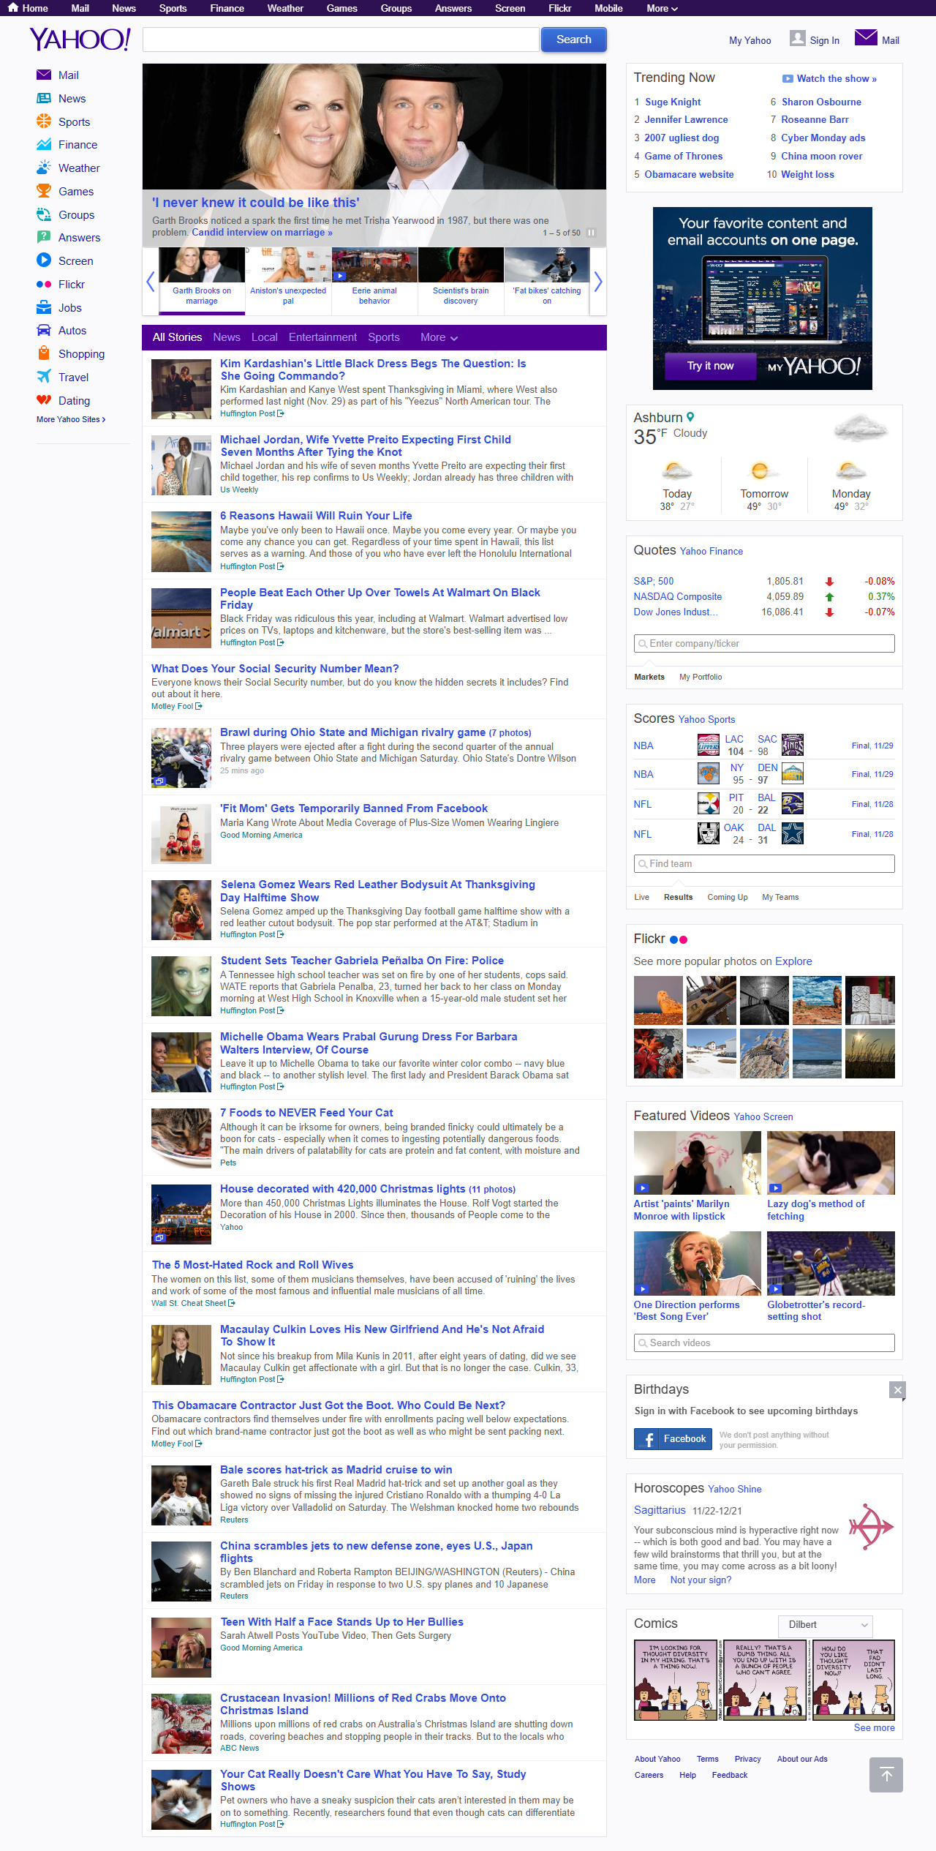Sign in with the Facebook button
Screen dimensions: 936x1851
click(673, 1439)
